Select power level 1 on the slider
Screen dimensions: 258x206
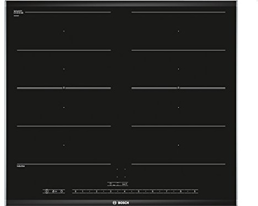click(83, 192)
